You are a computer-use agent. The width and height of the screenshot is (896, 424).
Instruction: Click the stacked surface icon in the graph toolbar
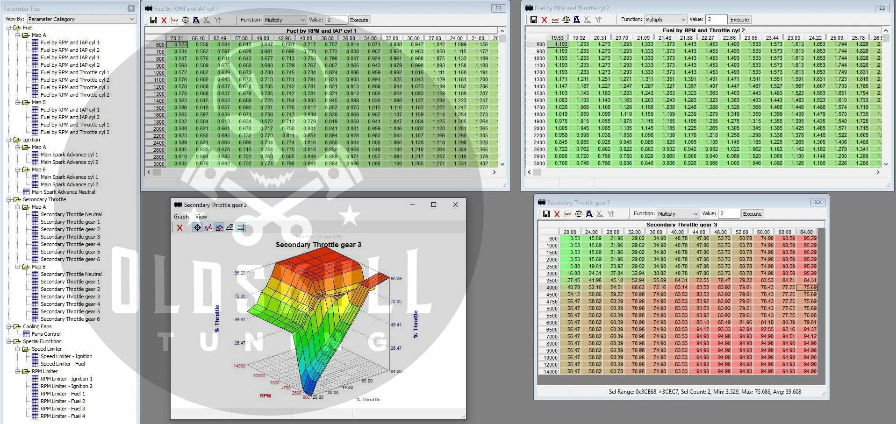230,228
